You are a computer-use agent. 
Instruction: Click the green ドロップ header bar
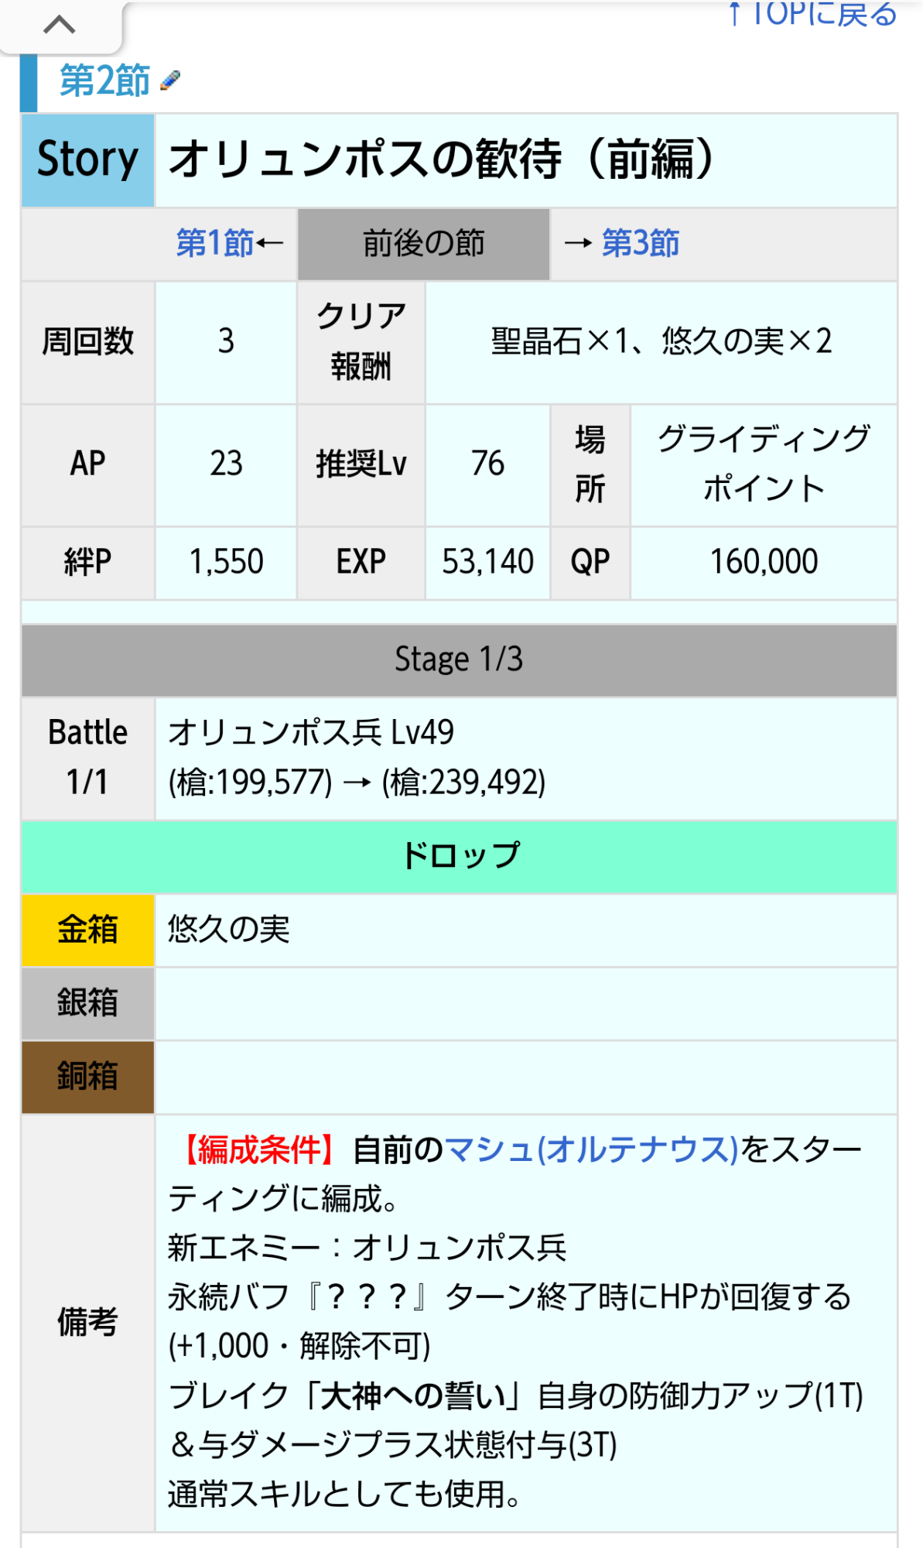(460, 856)
